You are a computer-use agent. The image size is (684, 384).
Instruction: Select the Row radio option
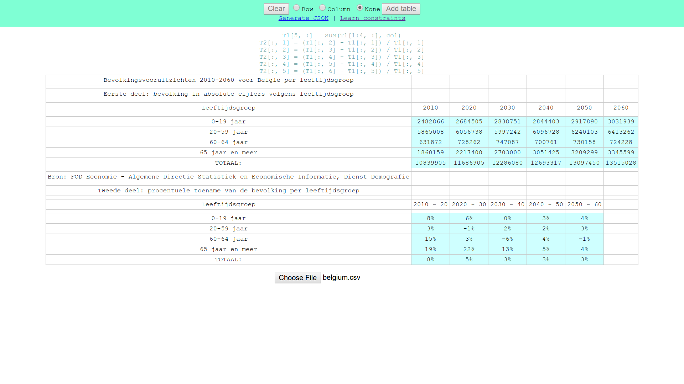296,8
